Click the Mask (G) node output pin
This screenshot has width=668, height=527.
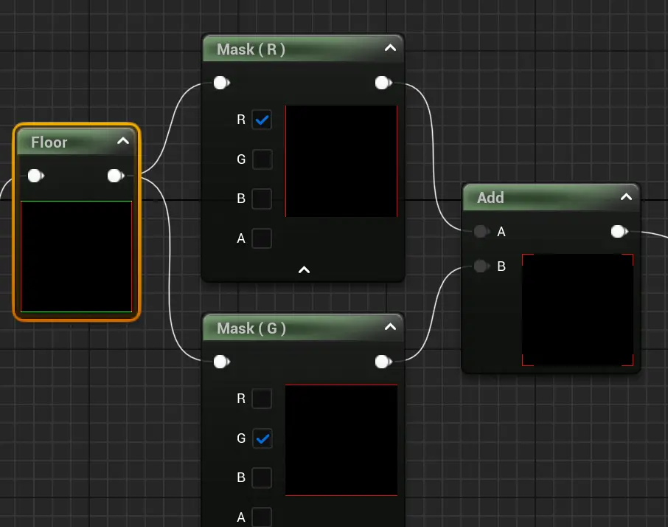pyautogui.click(x=383, y=362)
